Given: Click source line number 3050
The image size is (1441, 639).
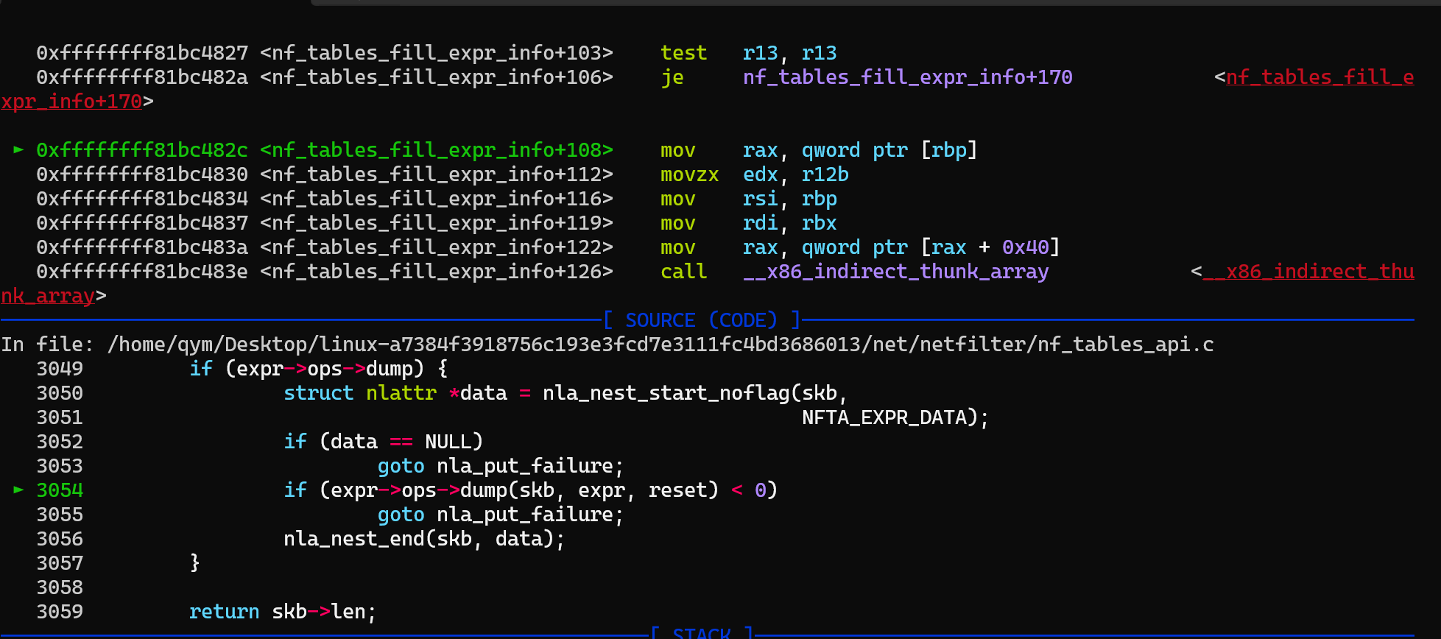Looking at the screenshot, I should [60, 393].
